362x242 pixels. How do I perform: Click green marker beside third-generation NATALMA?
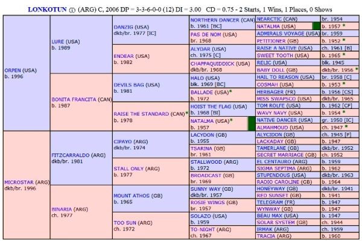(252, 124)
